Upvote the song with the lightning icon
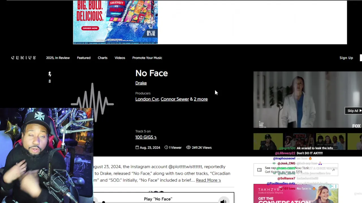362x203 pixels. tap(50, 74)
